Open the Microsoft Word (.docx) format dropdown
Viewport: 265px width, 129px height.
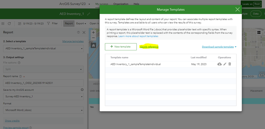click(44, 110)
